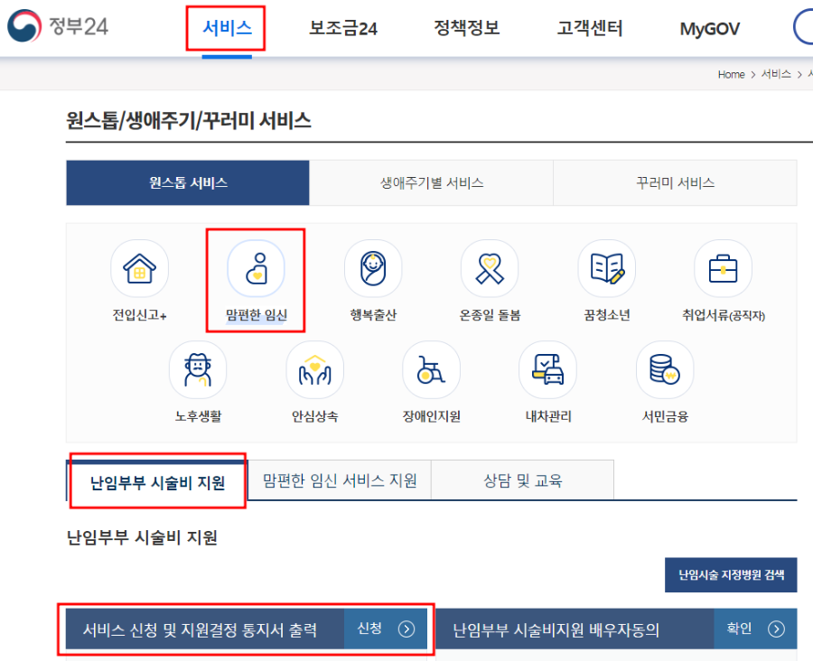Open the 상담 및 교육 tab
Viewport: 813px width, 661px height.
(522, 481)
